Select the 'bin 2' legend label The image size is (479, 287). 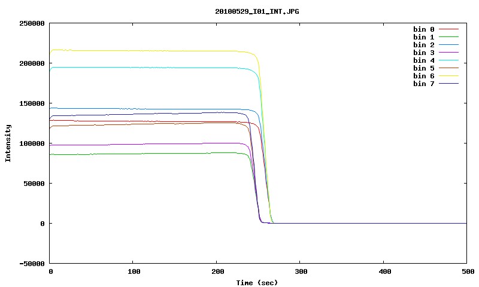(x=424, y=45)
